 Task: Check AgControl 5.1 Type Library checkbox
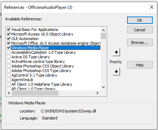tap(8, 75)
